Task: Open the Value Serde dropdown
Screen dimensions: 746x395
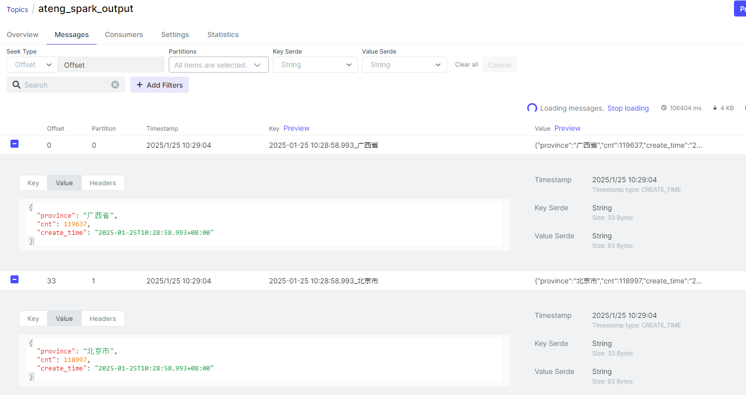Action: point(404,65)
